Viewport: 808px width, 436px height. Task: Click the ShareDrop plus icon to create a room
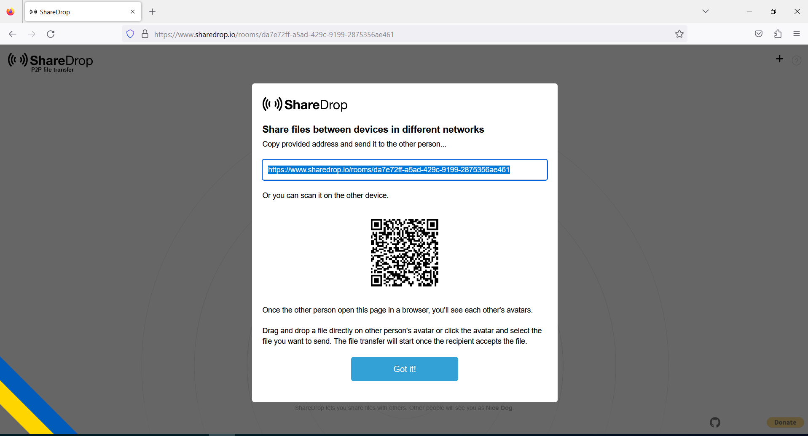tap(779, 59)
